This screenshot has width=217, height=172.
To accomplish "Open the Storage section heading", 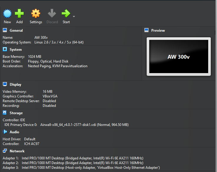I will click(16, 113).
